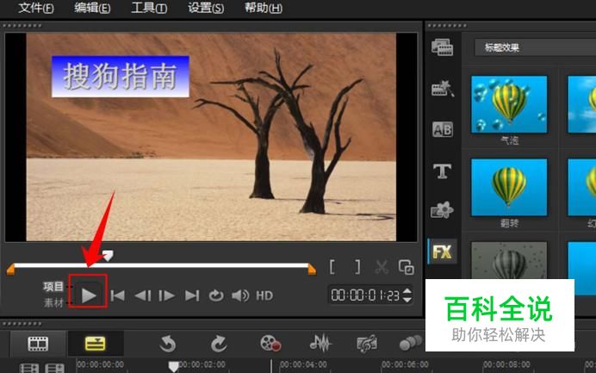Open the Title (T) library

pyautogui.click(x=442, y=171)
